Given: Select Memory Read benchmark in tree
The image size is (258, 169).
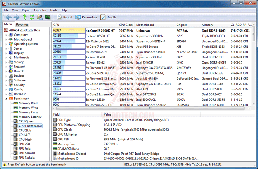Looking at the screenshot, I should (x=28, y=103).
